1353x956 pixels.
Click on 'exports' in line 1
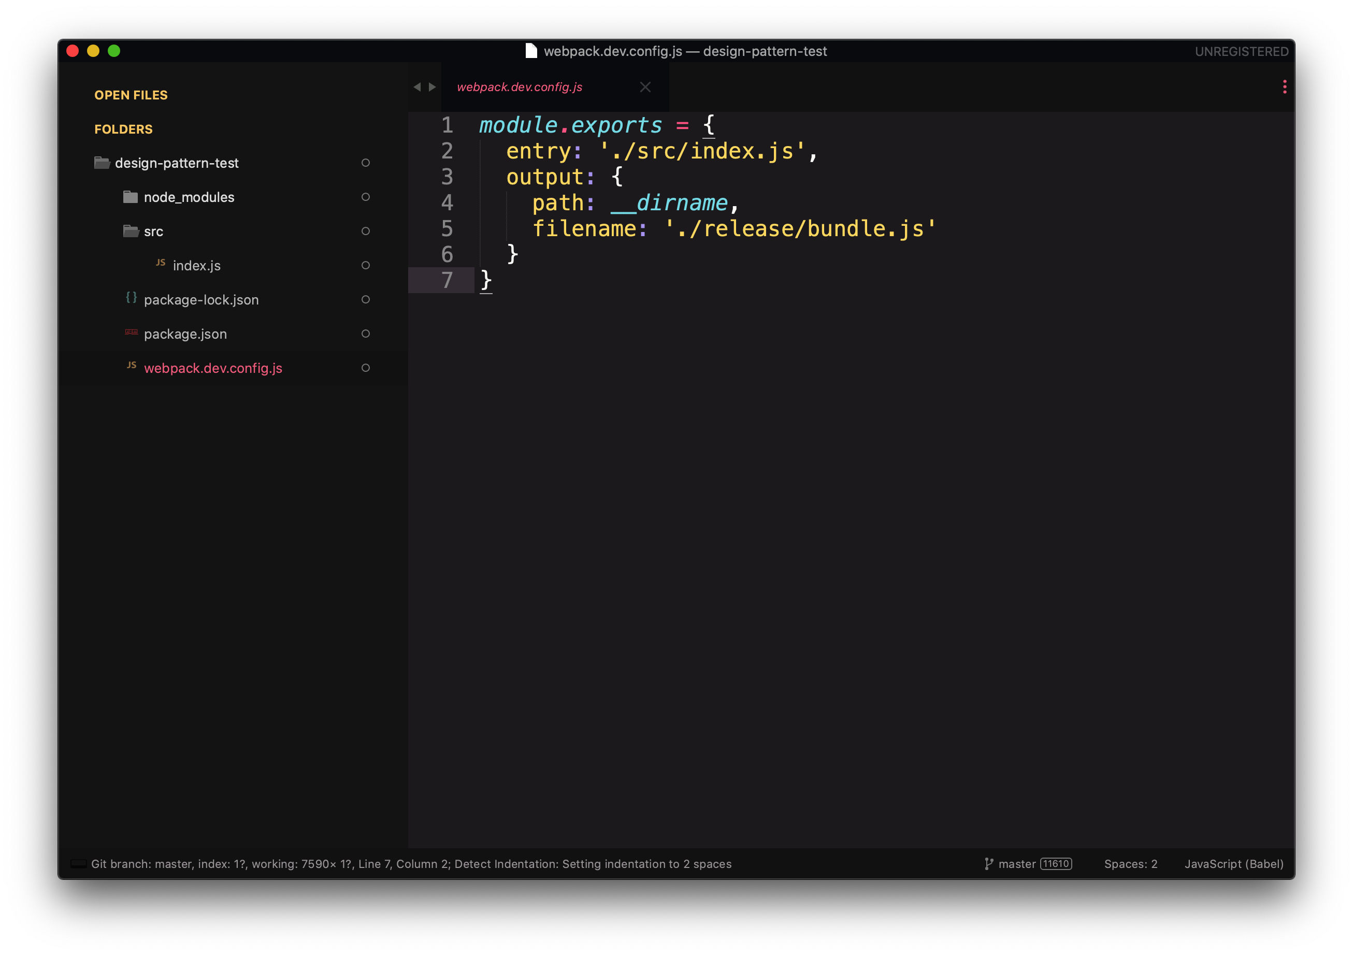[616, 125]
